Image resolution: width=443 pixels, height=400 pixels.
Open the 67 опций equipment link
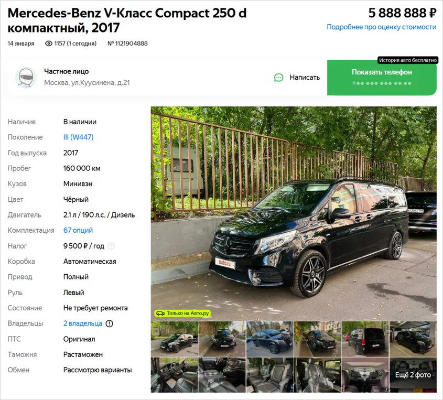(78, 231)
